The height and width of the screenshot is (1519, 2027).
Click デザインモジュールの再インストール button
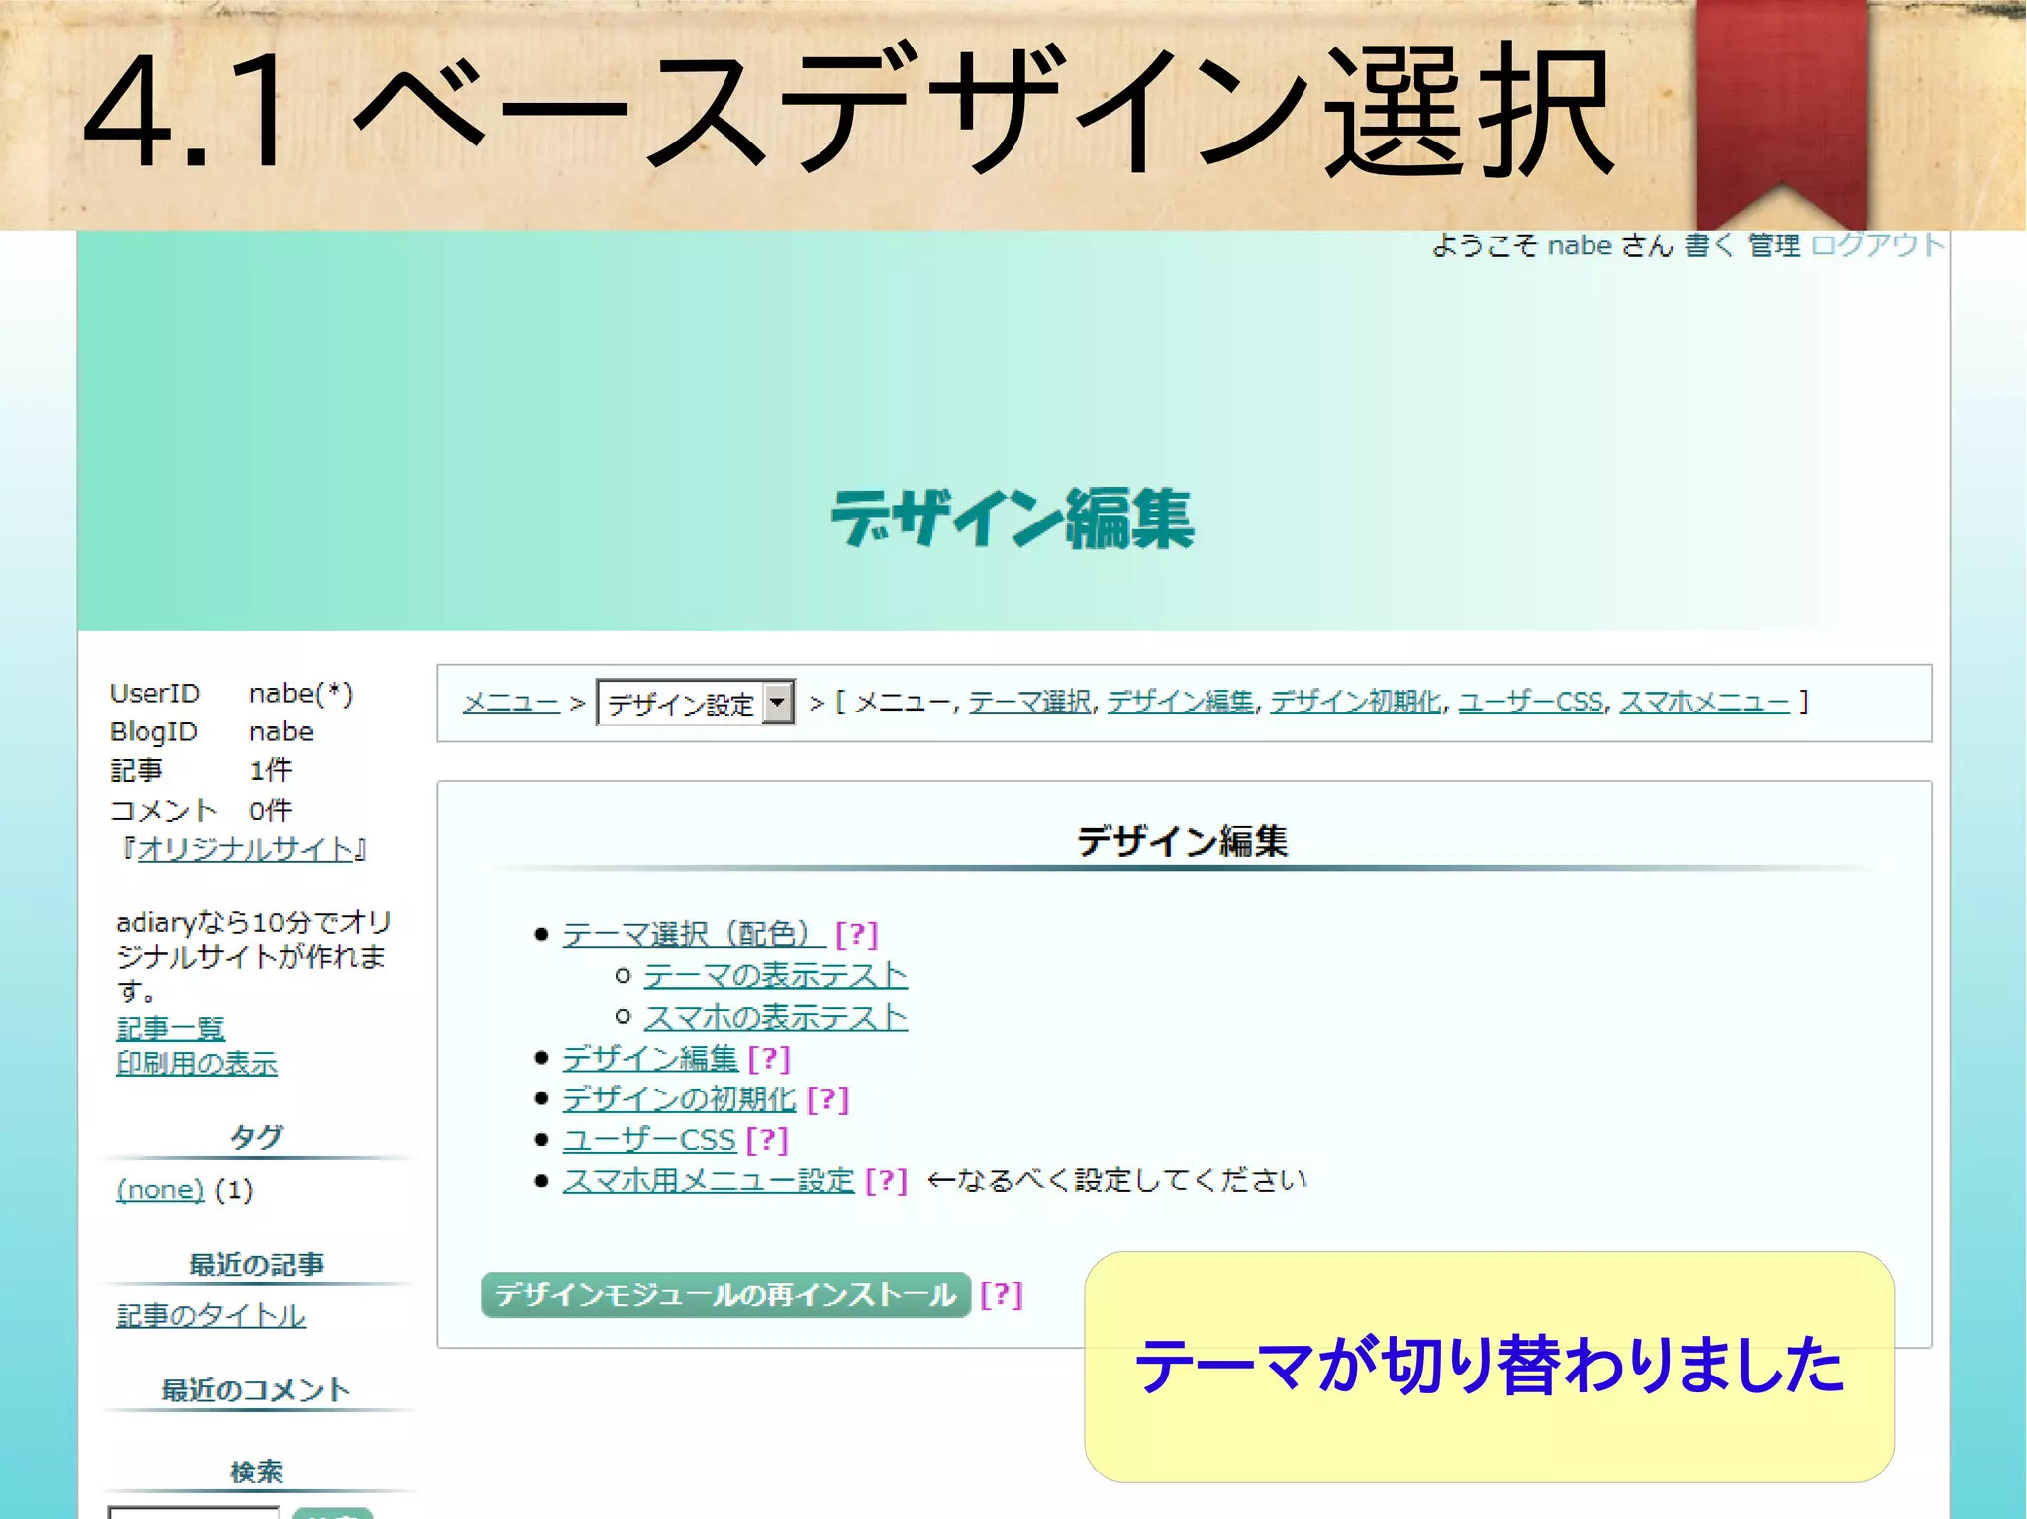tap(725, 1294)
